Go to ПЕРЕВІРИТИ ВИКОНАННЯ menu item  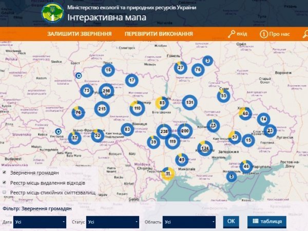click(x=159, y=34)
